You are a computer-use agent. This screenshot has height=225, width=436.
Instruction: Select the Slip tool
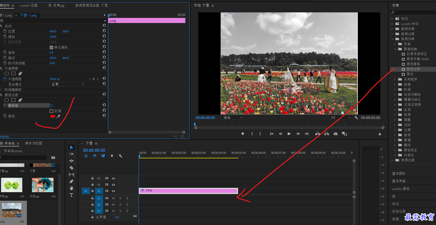pyautogui.click(x=71, y=174)
